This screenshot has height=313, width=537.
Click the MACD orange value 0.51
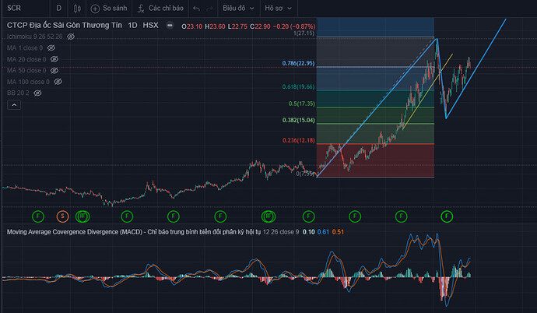coord(338,232)
